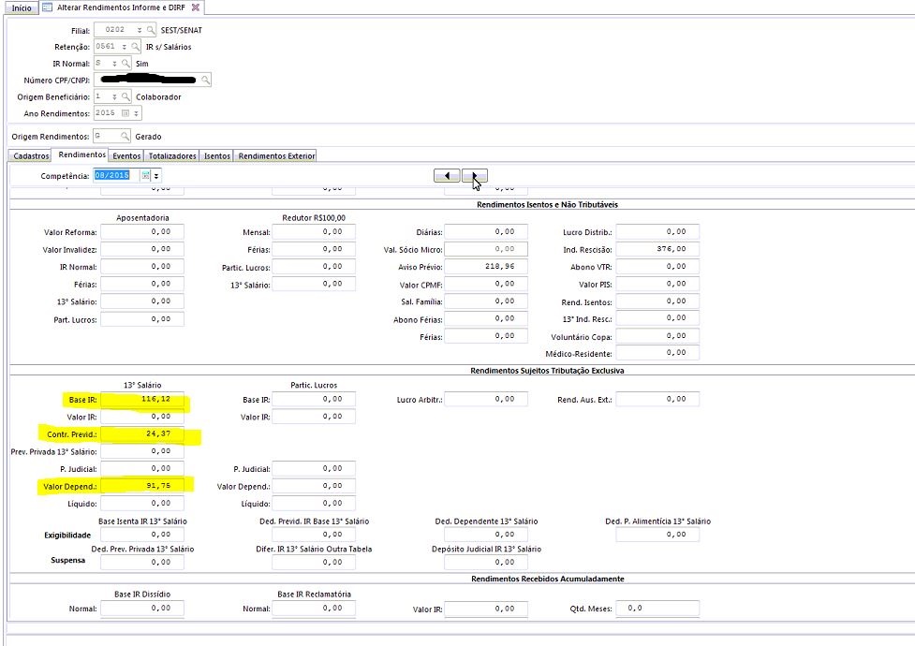
Task: Click the Número CPF/CNPJ search magnifier icon
Action: click(x=205, y=80)
